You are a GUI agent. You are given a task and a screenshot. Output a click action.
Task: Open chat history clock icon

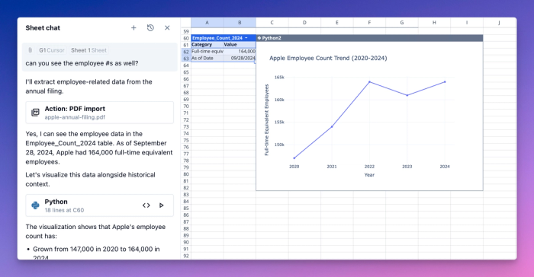(150, 28)
